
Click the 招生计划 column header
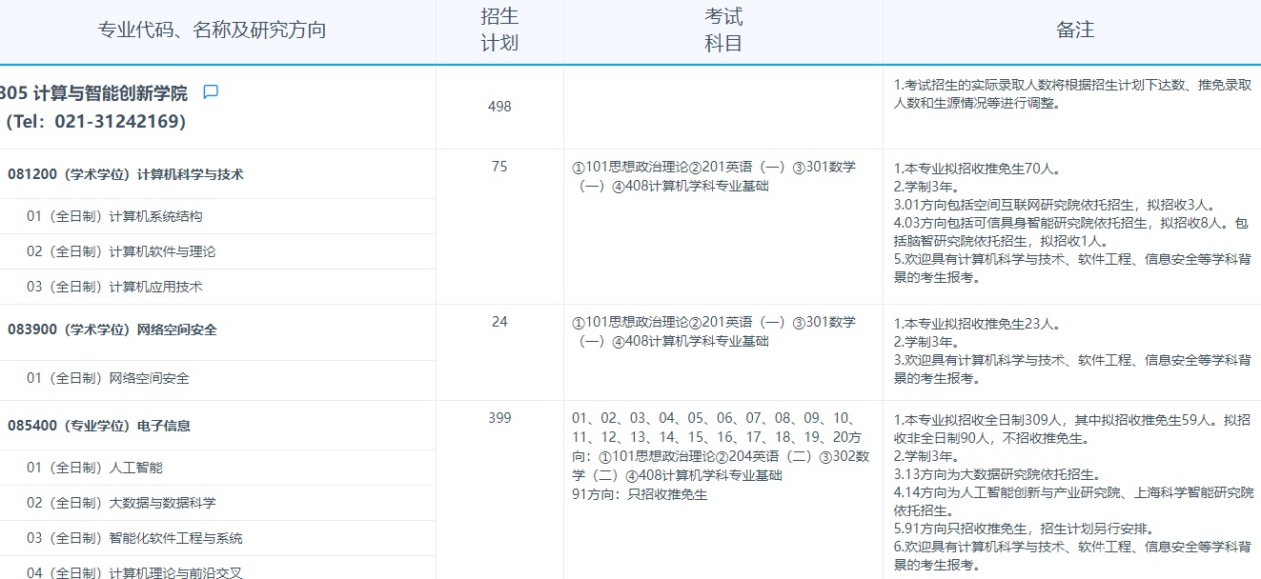click(499, 30)
